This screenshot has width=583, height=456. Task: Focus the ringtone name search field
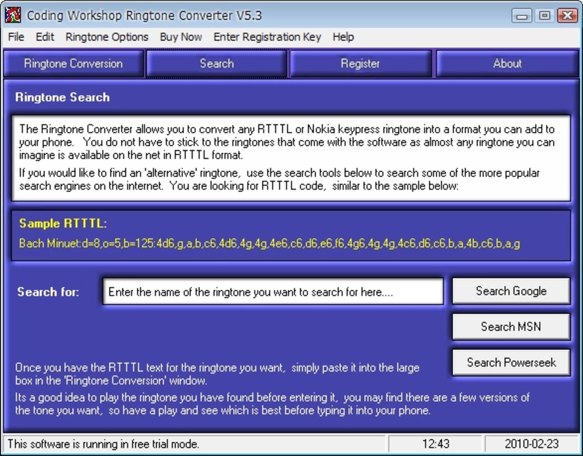[x=273, y=292]
